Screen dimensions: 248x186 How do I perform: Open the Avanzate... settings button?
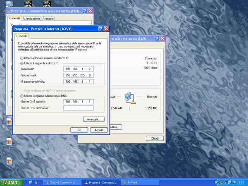point(94,119)
